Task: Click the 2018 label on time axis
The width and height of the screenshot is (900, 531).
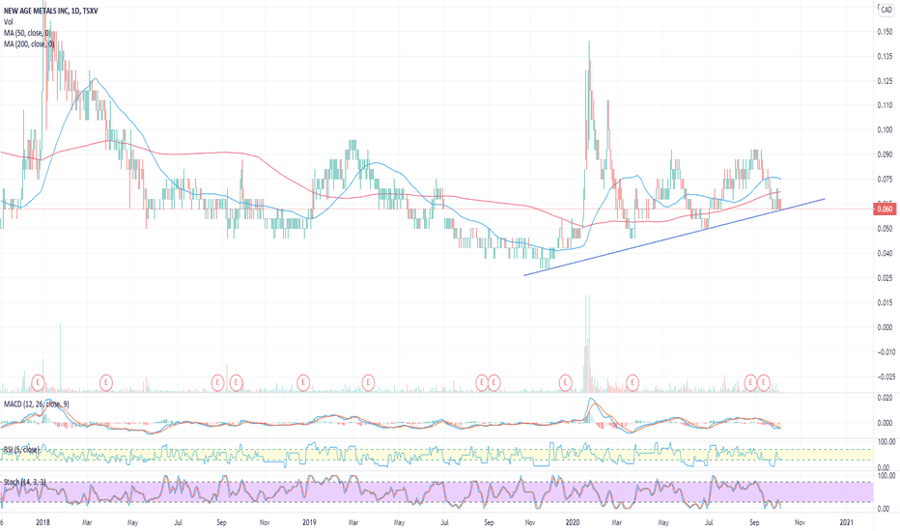Action: pos(42,523)
